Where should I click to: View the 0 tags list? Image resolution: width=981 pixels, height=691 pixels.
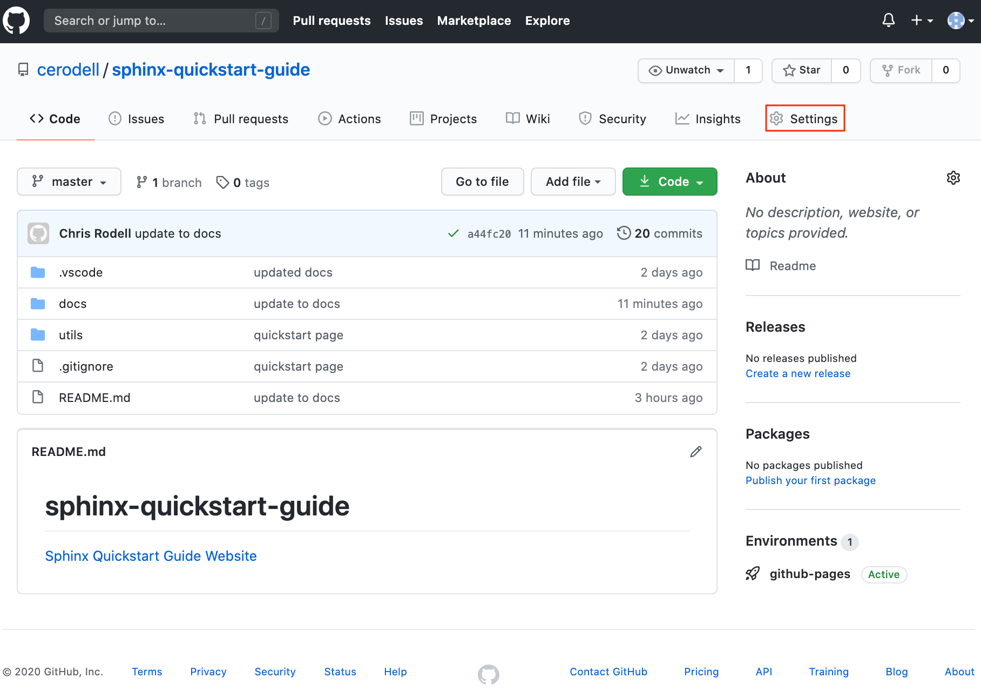[242, 183]
